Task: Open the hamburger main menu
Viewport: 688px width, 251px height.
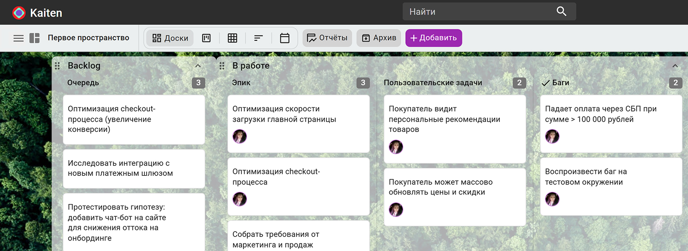Action: coord(19,38)
